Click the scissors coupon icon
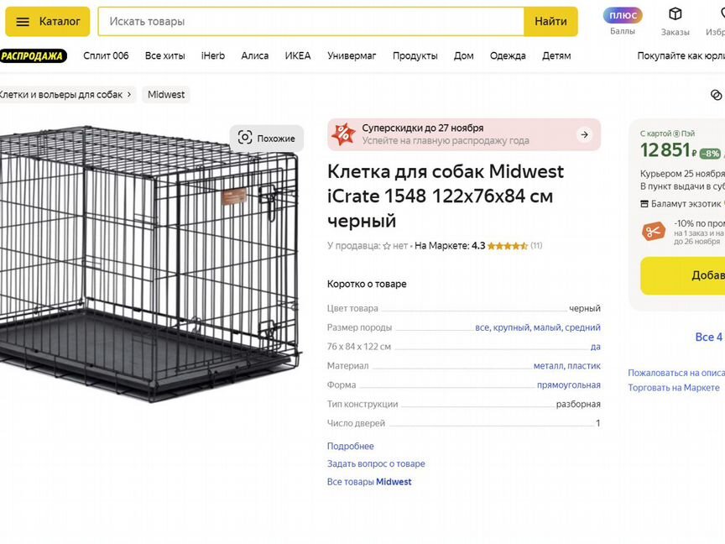Image resolution: width=725 pixels, height=544 pixels. coord(653,231)
